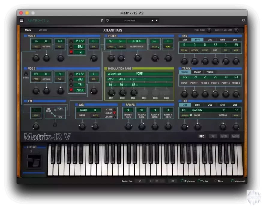Click the VCO 1 VOL knob
Viewport: 264px width, 208px height.
pos(94,58)
